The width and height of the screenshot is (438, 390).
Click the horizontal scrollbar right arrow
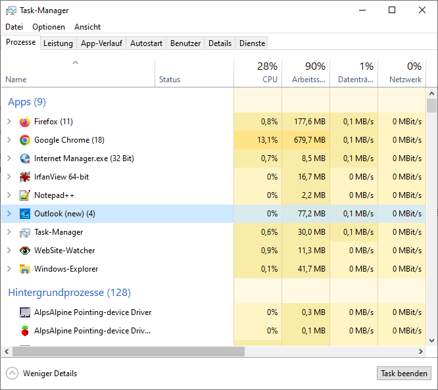(x=421, y=351)
